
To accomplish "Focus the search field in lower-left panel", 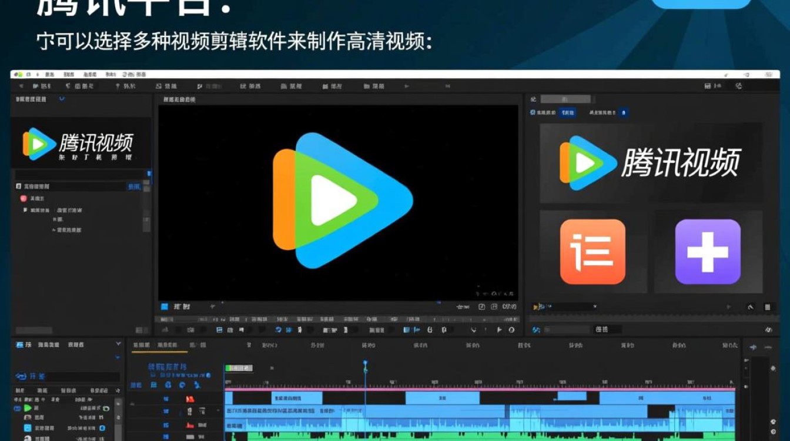I will [73, 376].
